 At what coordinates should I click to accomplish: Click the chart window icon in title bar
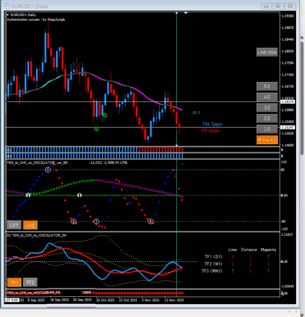tap(6, 5)
